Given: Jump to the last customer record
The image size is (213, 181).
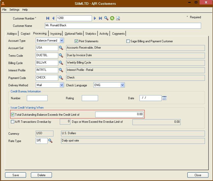Looking at the screenshot, I should click(100, 18).
